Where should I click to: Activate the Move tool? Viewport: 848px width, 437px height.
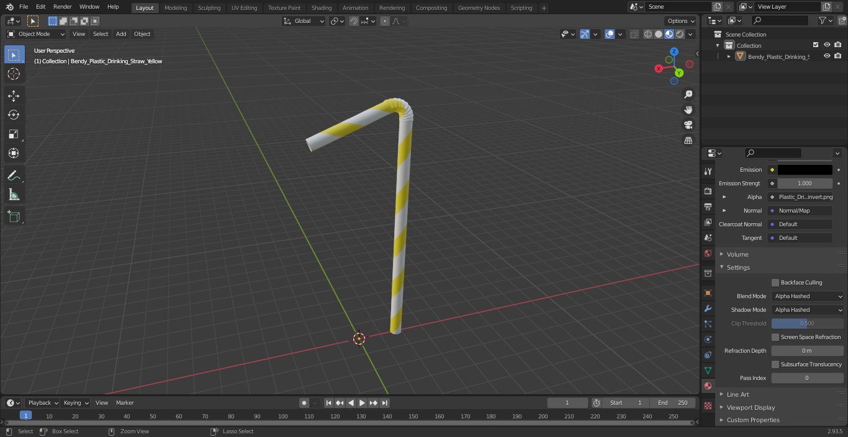pyautogui.click(x=14, y=96)
